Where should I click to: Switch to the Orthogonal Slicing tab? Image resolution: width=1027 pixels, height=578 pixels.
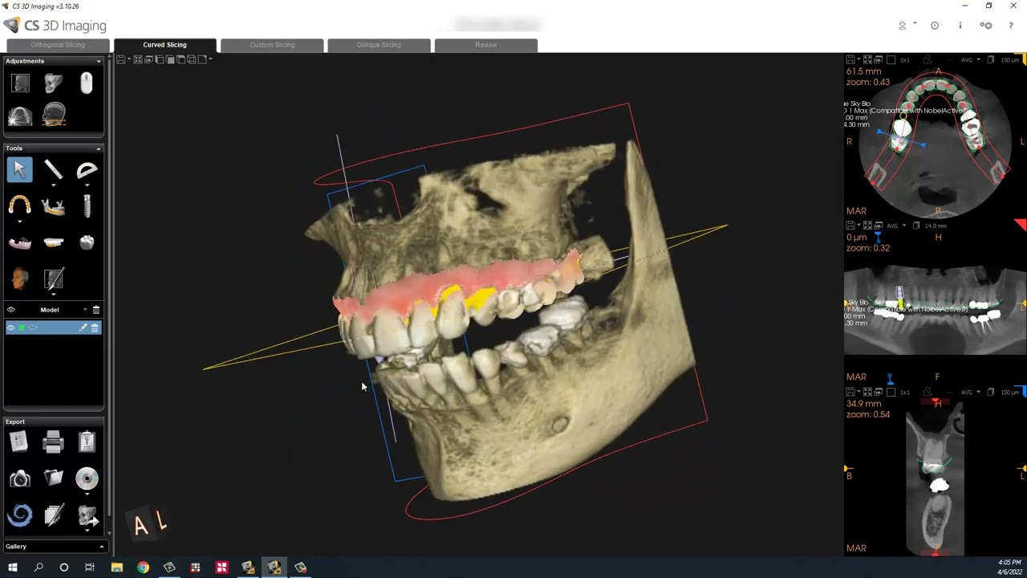[x=58, y=45]
